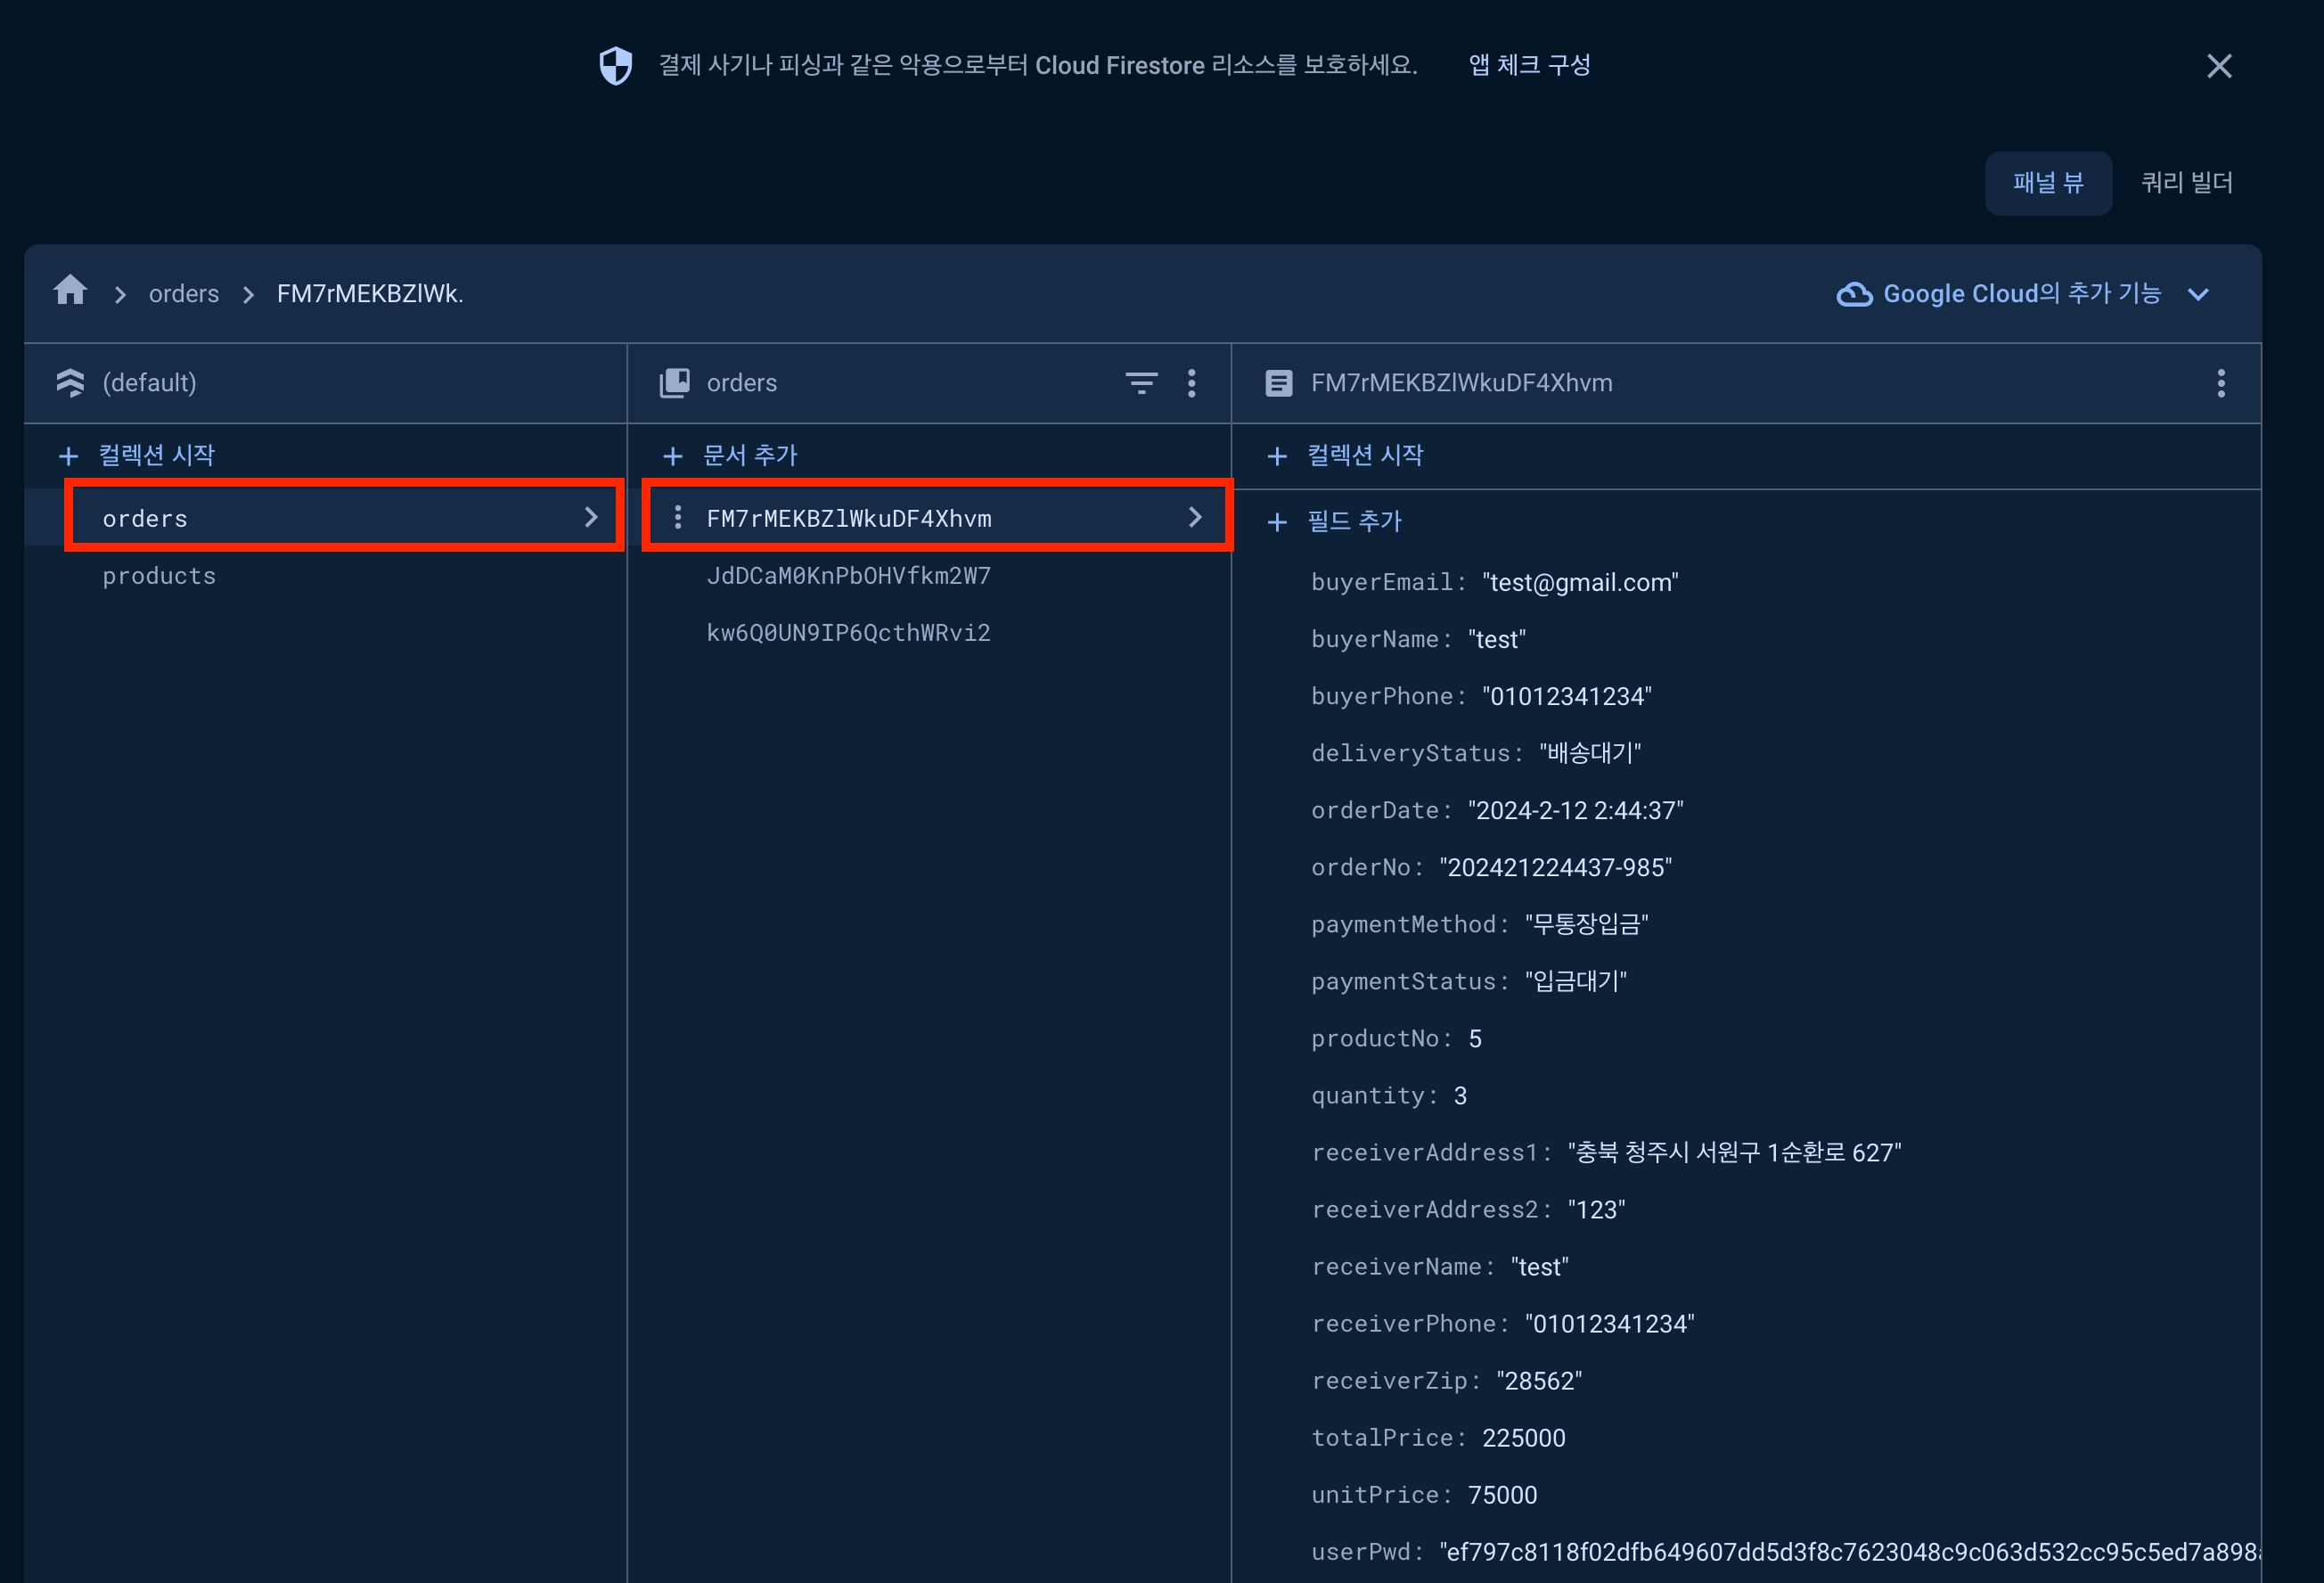Expand Google Cloud의 추가 기능 dropdown
This screenshot has height=1583, width=2324.
[x=2198, y=294]
